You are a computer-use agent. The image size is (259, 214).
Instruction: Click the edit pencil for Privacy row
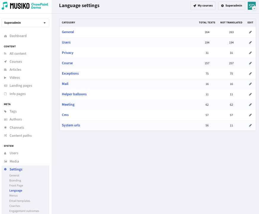[250, 53]
